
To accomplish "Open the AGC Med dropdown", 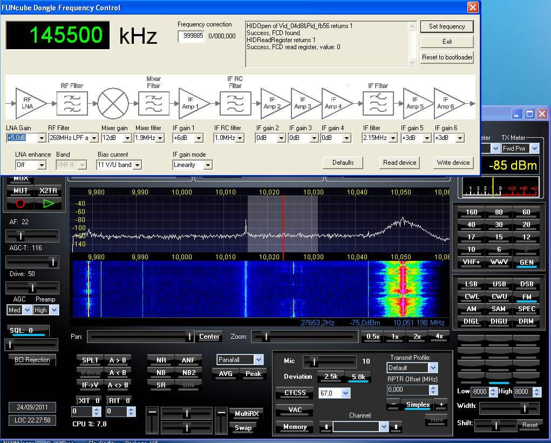I will coord(26,310).
